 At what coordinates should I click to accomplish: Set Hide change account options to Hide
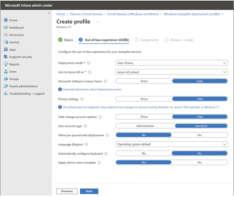[200, 117]
